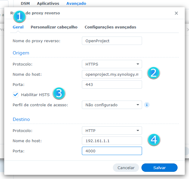
Task: Click the Cancelar button
Action: click(126, 168)
